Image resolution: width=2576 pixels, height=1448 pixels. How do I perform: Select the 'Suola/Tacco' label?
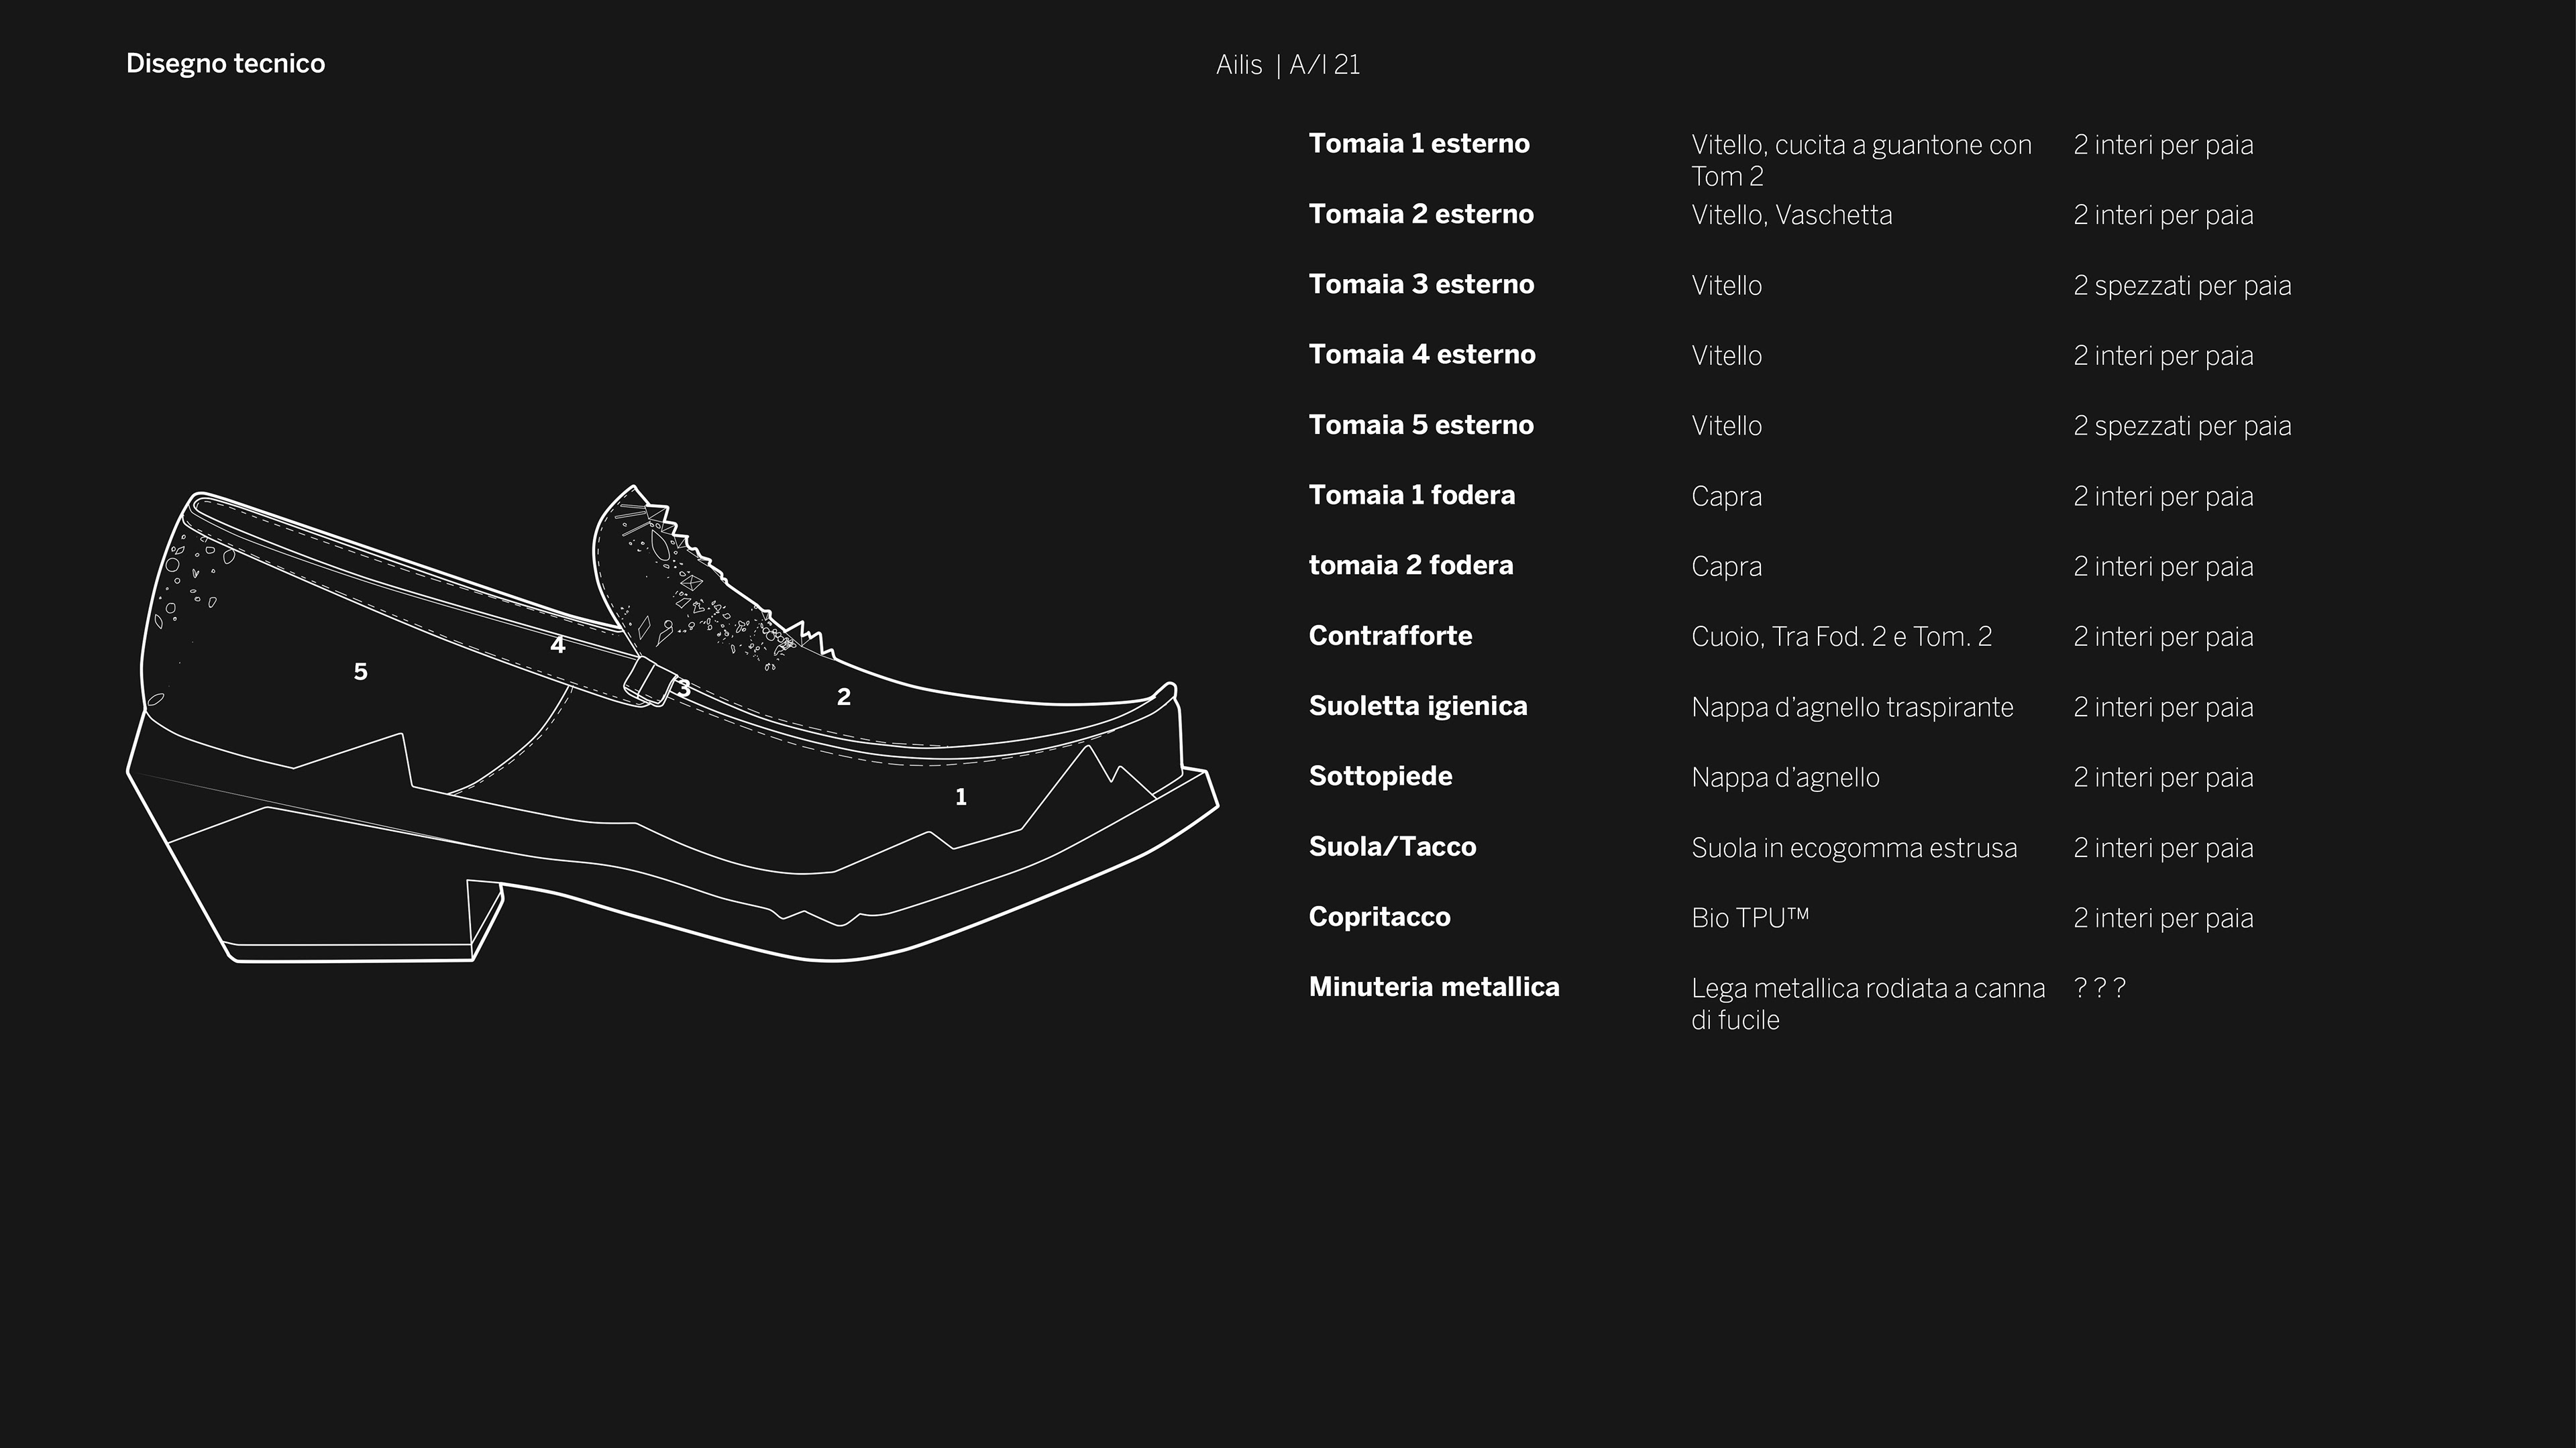tap(1392, 847)
